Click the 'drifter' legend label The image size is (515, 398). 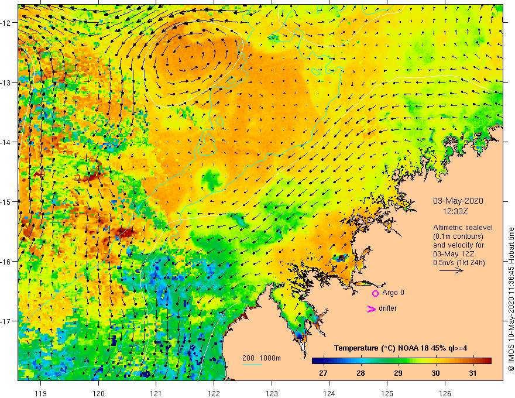(387, 308)
